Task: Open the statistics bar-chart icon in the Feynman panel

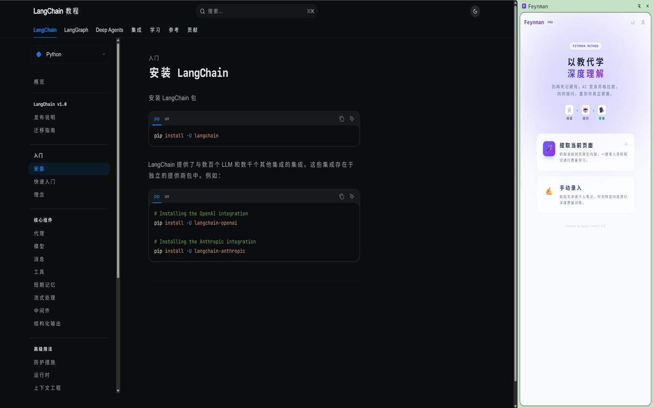Action: pyautogui.click(x=633, y=22)
